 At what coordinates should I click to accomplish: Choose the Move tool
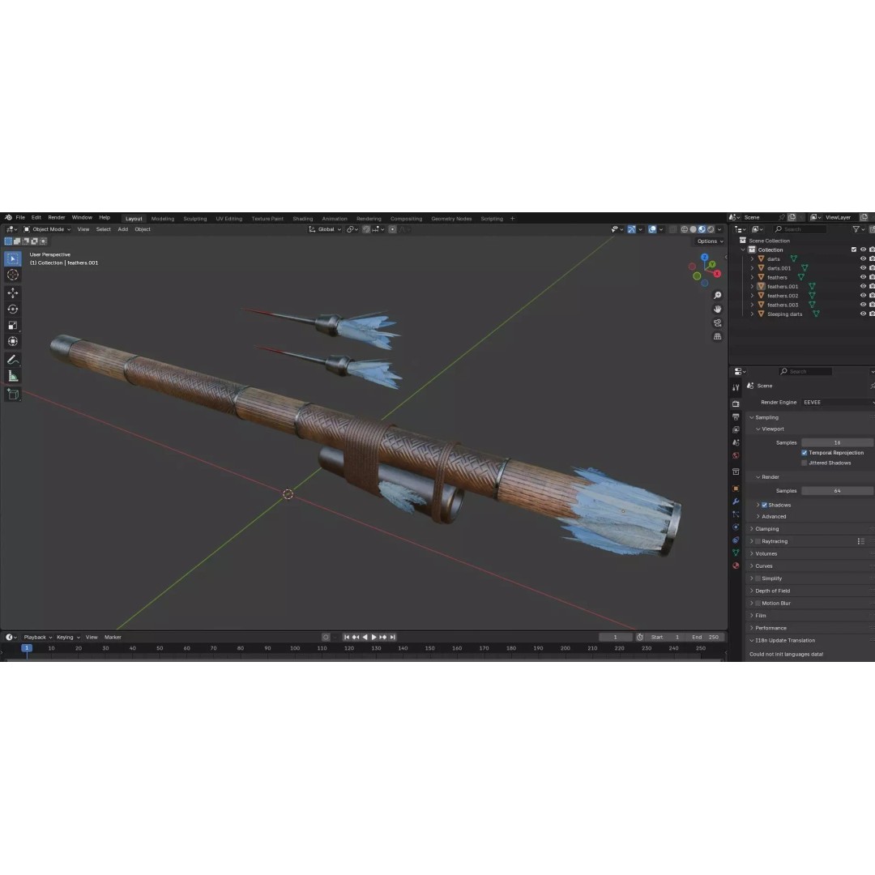(x=13, y=293)
